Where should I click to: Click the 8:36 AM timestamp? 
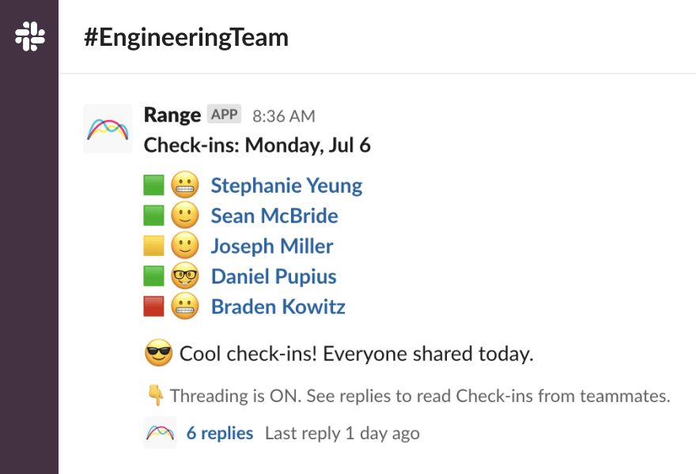pos(283,115)
